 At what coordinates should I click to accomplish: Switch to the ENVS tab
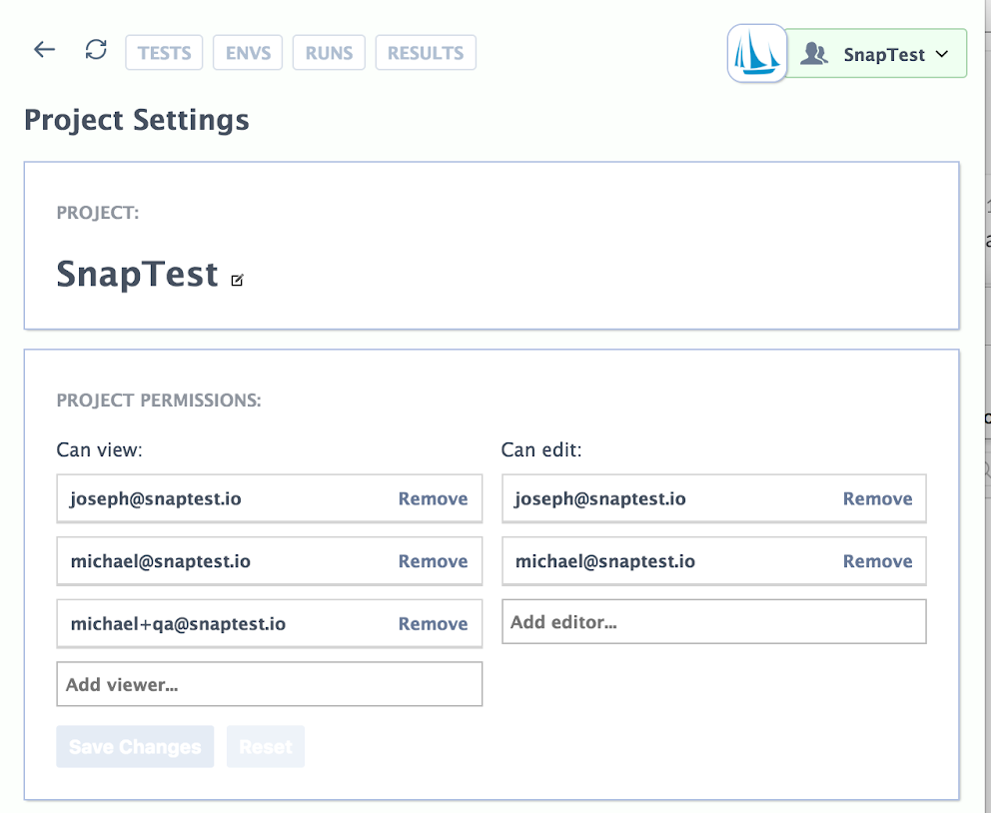248,53
